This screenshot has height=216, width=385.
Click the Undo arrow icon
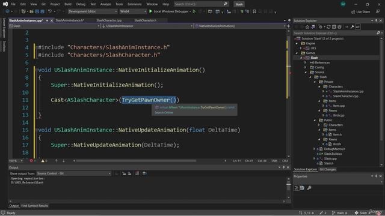click(50, 11)
